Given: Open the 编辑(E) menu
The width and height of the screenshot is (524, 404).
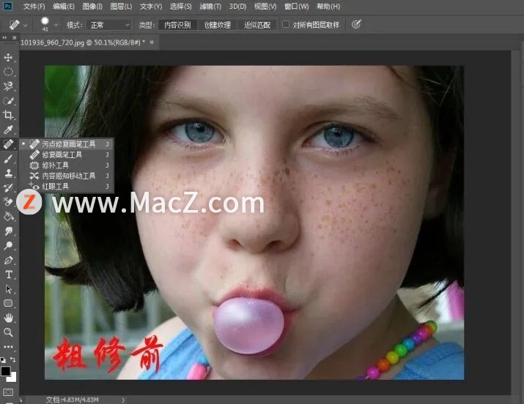Looking at the screenshot, I should 64,7.
